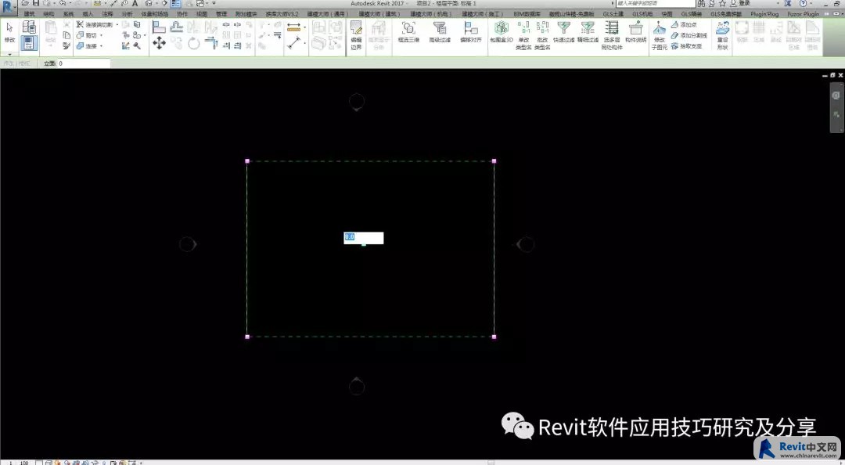The height and width of the screenshot is (465, 845).
Task: Run the 精细过滤 fine filter
Action: click(x=588, y=32)
